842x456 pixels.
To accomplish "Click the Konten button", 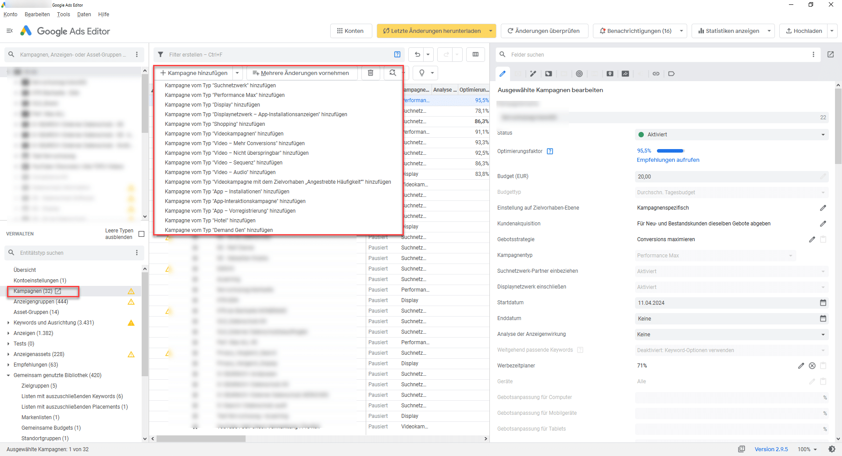I will click(x=351, y=31).
